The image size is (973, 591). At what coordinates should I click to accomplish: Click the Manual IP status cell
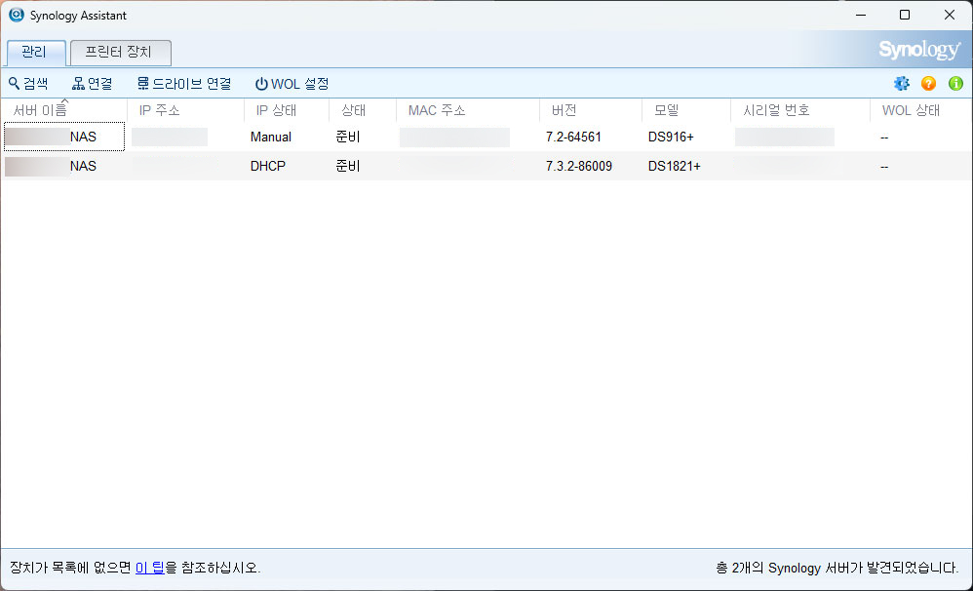point(271,138)
